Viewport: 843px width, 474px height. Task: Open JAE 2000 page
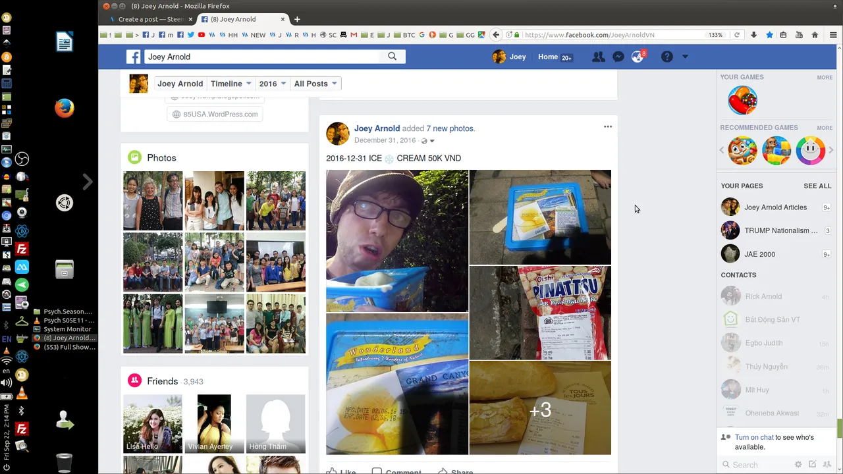coord(776,254)
